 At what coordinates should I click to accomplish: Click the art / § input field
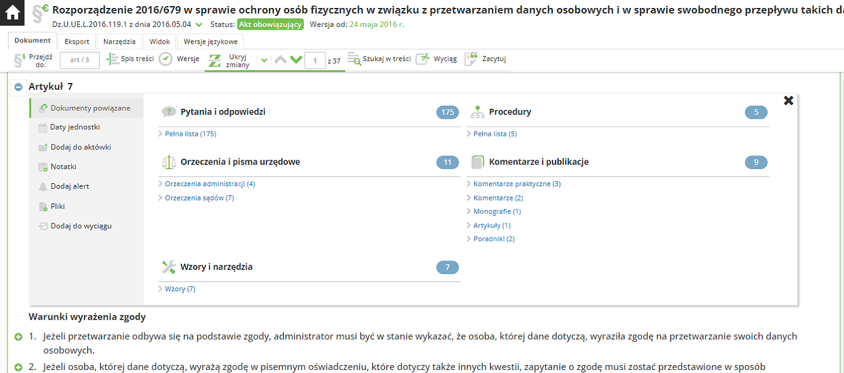pyautogui.click(x=79, y=60)
